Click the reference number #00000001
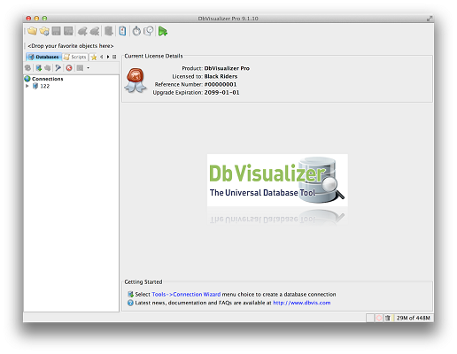This screenshot has width=457, height=354. click(221, 84)
